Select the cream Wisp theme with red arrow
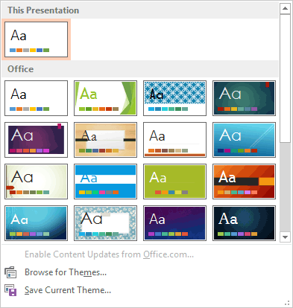This screenshot has width=293, height=308. pos(36,182)
